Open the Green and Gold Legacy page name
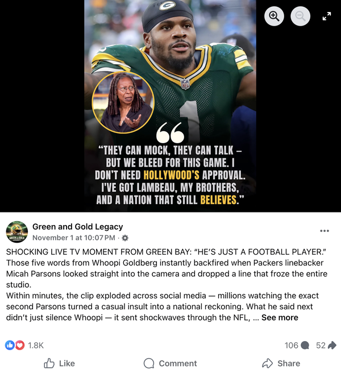 [x=78, y=227]
